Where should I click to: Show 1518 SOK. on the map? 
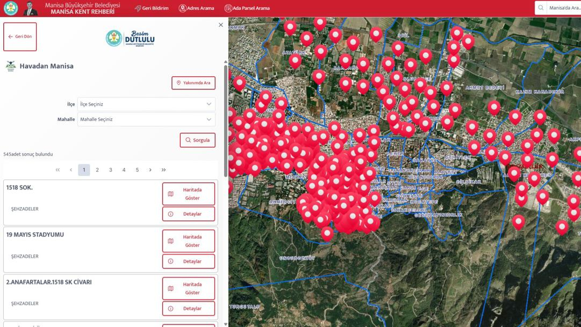[x=189, y=194]
